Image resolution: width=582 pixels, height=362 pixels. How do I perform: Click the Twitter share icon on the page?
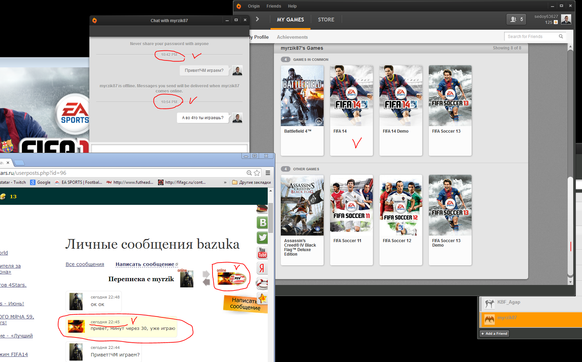(263, 237)
